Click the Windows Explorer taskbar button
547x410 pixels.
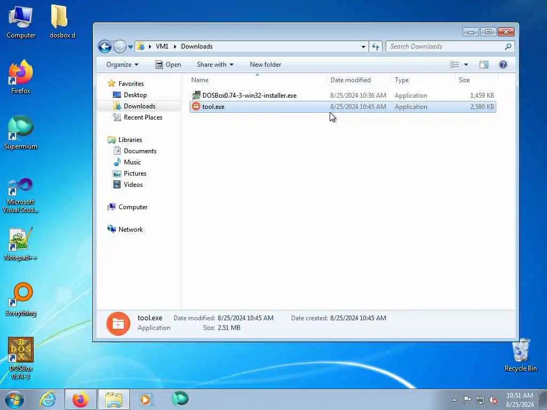114,399
